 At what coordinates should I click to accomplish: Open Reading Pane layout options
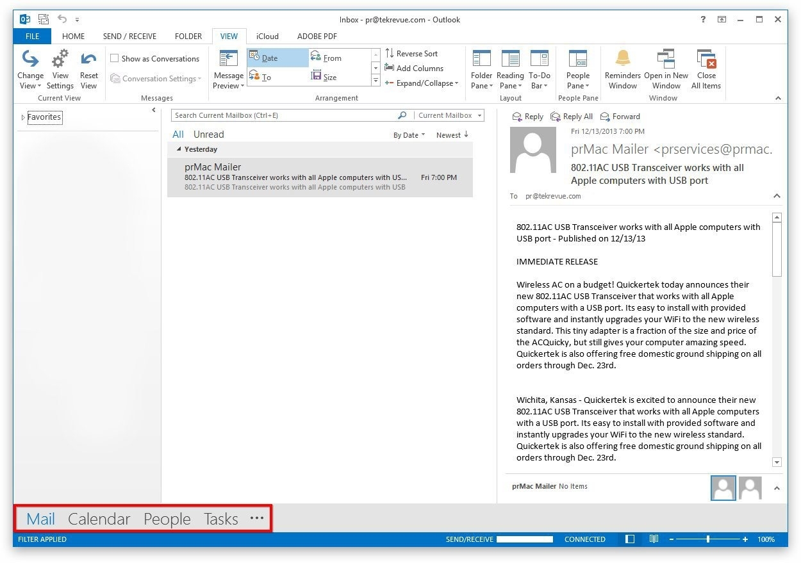[510, 70]
